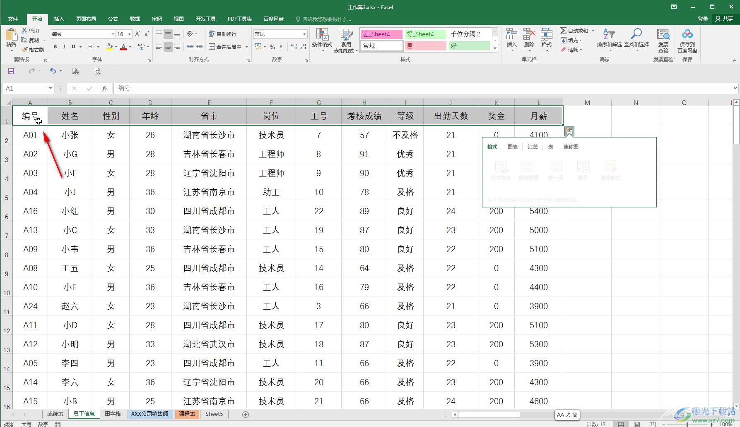Increase font size with the large A icon
Image resolution: width=740 pixels, height=427 pixels.
tap(137, 34)
